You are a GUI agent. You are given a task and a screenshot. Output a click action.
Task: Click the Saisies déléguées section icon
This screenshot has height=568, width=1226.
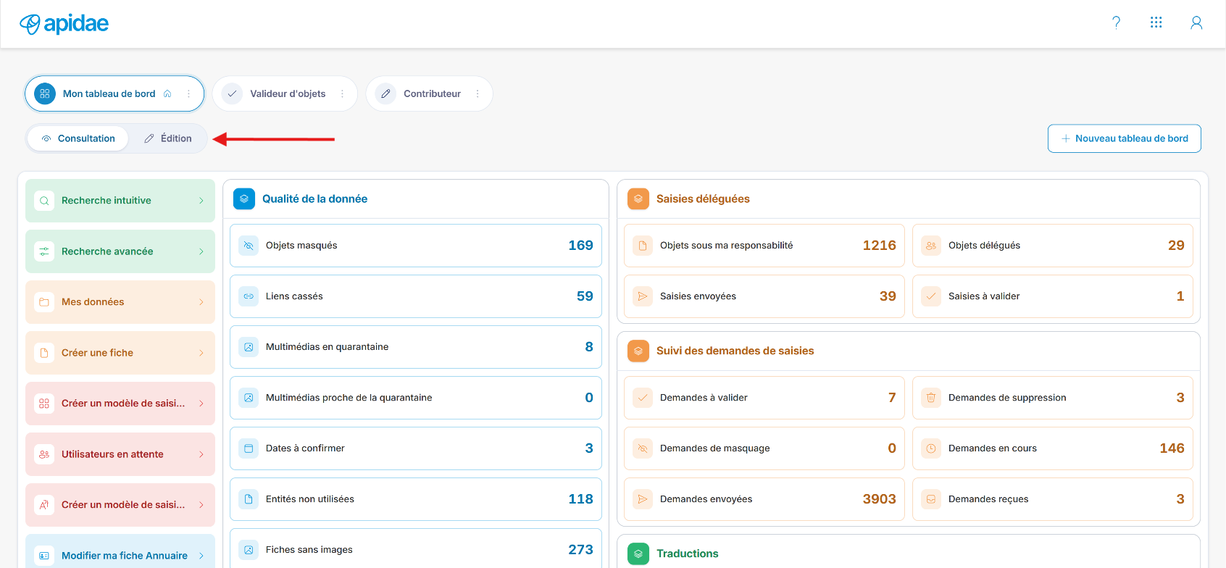point(638,199)
